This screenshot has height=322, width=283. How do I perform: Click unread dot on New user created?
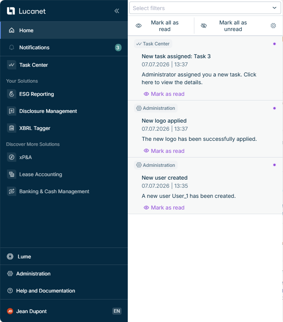click(274, 165)
